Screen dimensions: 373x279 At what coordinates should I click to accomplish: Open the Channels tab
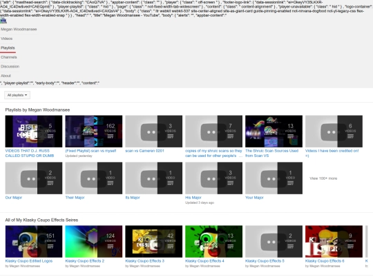pyautogui.click(x=9, y=57)
